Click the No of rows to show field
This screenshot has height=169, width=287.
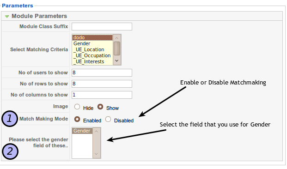pos(102,84)
